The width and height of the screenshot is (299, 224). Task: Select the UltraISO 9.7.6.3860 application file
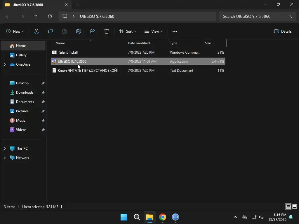[x=138, y=61]
